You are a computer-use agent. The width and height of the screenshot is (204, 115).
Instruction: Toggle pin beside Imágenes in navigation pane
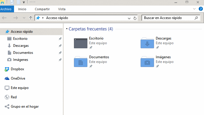60,60
